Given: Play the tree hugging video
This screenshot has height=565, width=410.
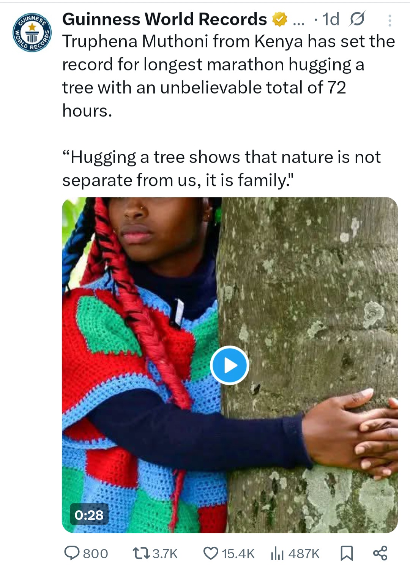Looking at the screenshot, I should 229,365.
